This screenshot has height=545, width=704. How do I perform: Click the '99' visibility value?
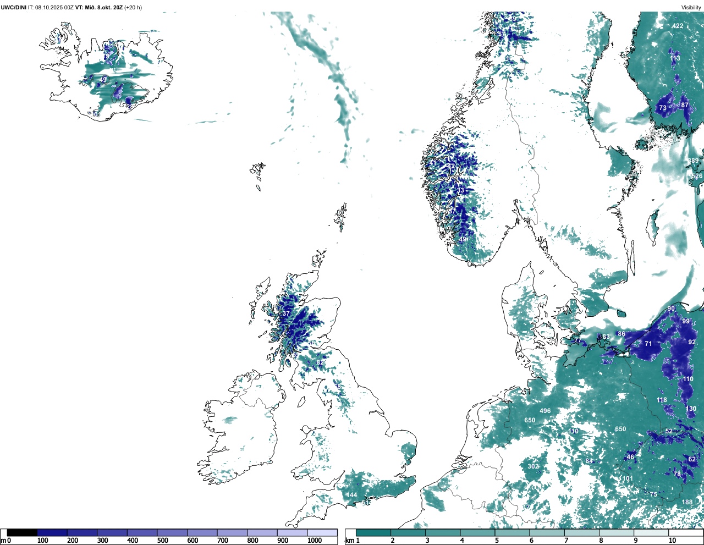pos(686,321)
